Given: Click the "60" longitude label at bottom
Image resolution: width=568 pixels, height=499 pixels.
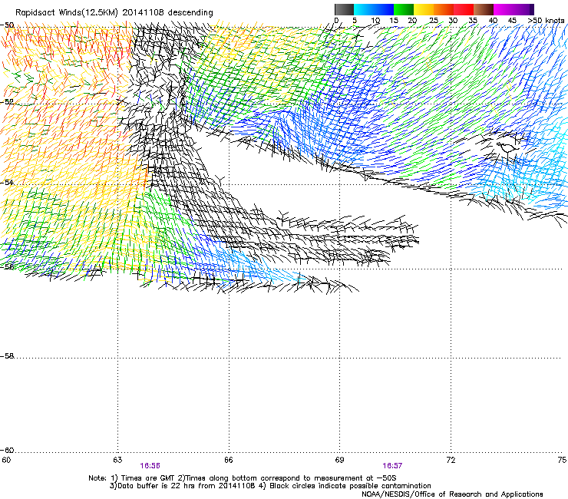Looking at the screenshot, I should [x=6, y=460].
